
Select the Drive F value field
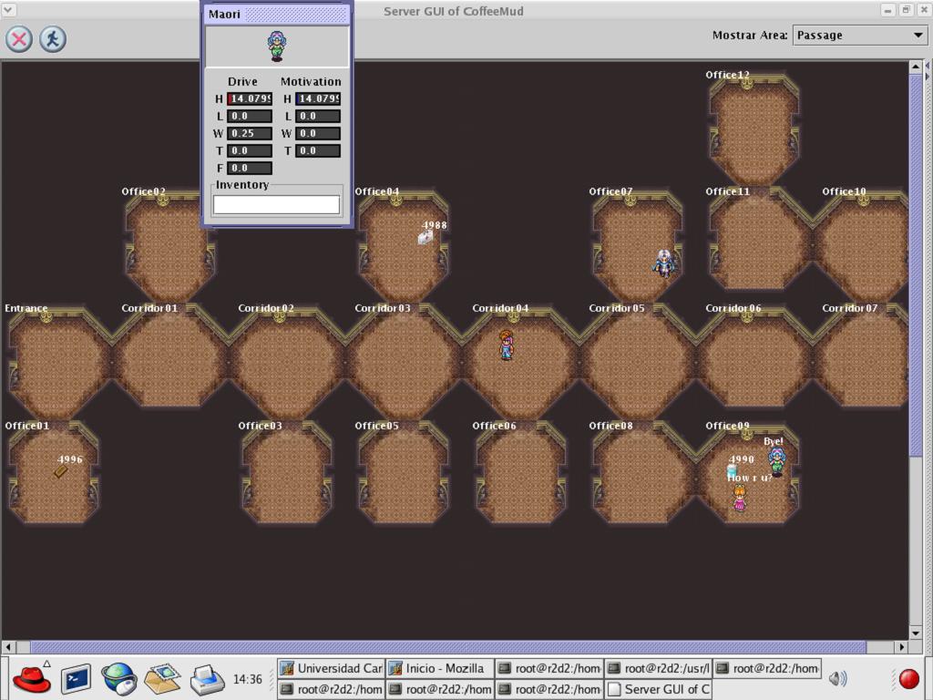pos(250,168)
